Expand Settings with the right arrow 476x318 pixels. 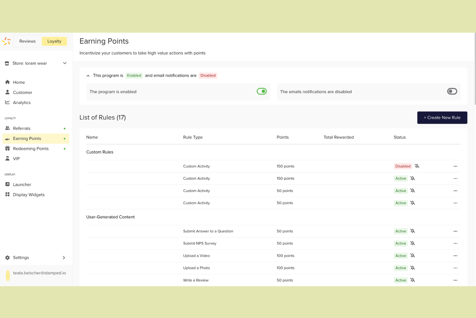pos(64,258)
